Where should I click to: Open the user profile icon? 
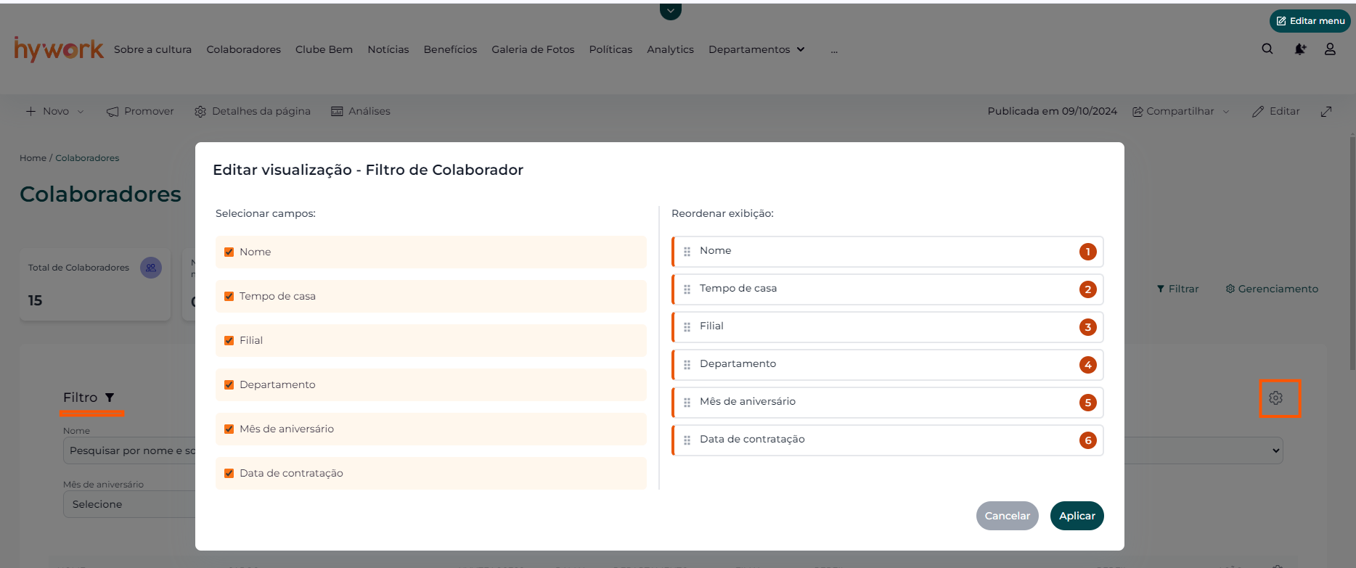click(x=1330, y=49)
